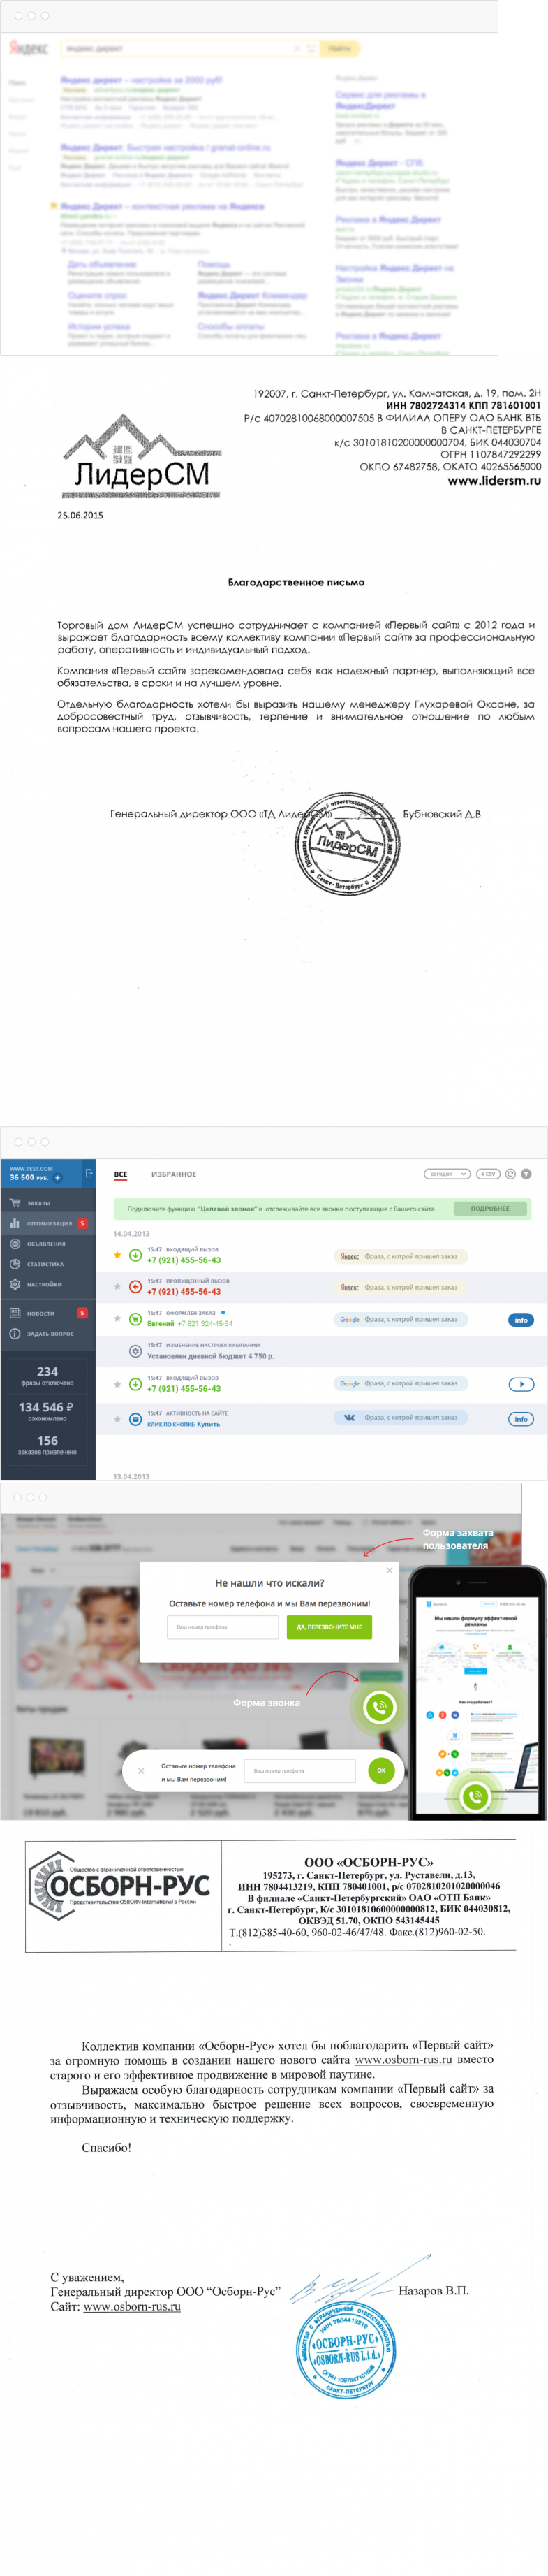
Task: Click info button on Евгений order row
Action: click(x=521, y=1320)
